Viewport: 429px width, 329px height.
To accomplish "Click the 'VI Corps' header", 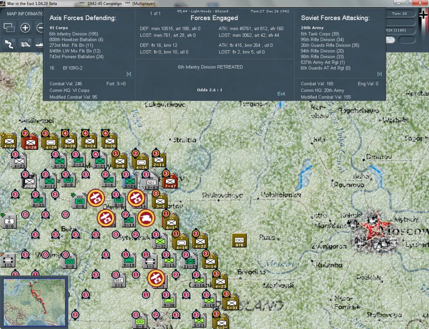I will pyautogui.click(x=59, y=28).
